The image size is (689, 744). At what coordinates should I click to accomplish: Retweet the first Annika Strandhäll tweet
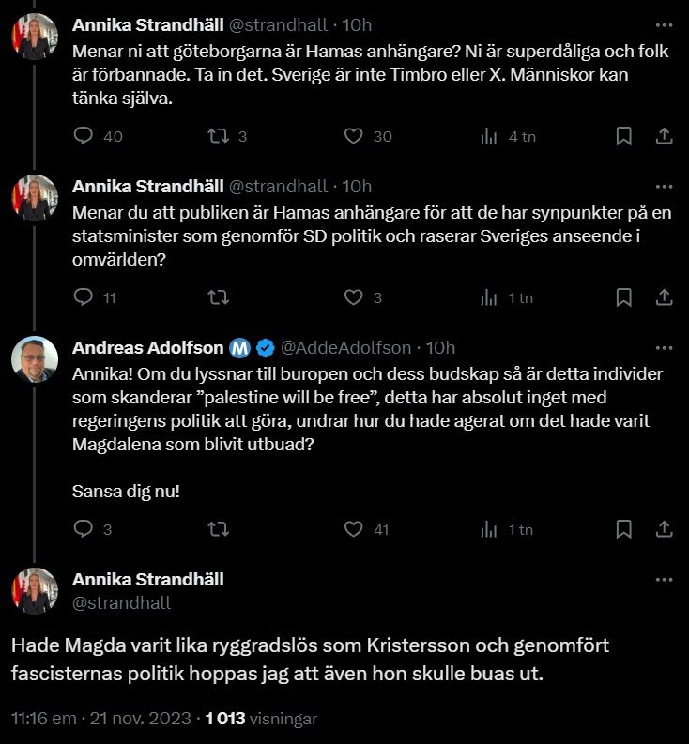(x=217, y=136)
